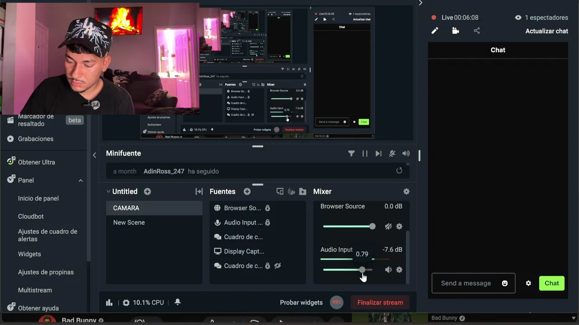579x325 pixels.
Task: Toggle lock on Audio Input source
Action: tap(267, 223)
